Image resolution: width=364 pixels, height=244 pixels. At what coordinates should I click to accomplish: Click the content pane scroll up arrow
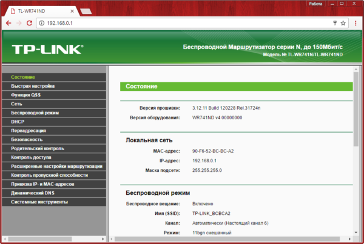(356, 69)
